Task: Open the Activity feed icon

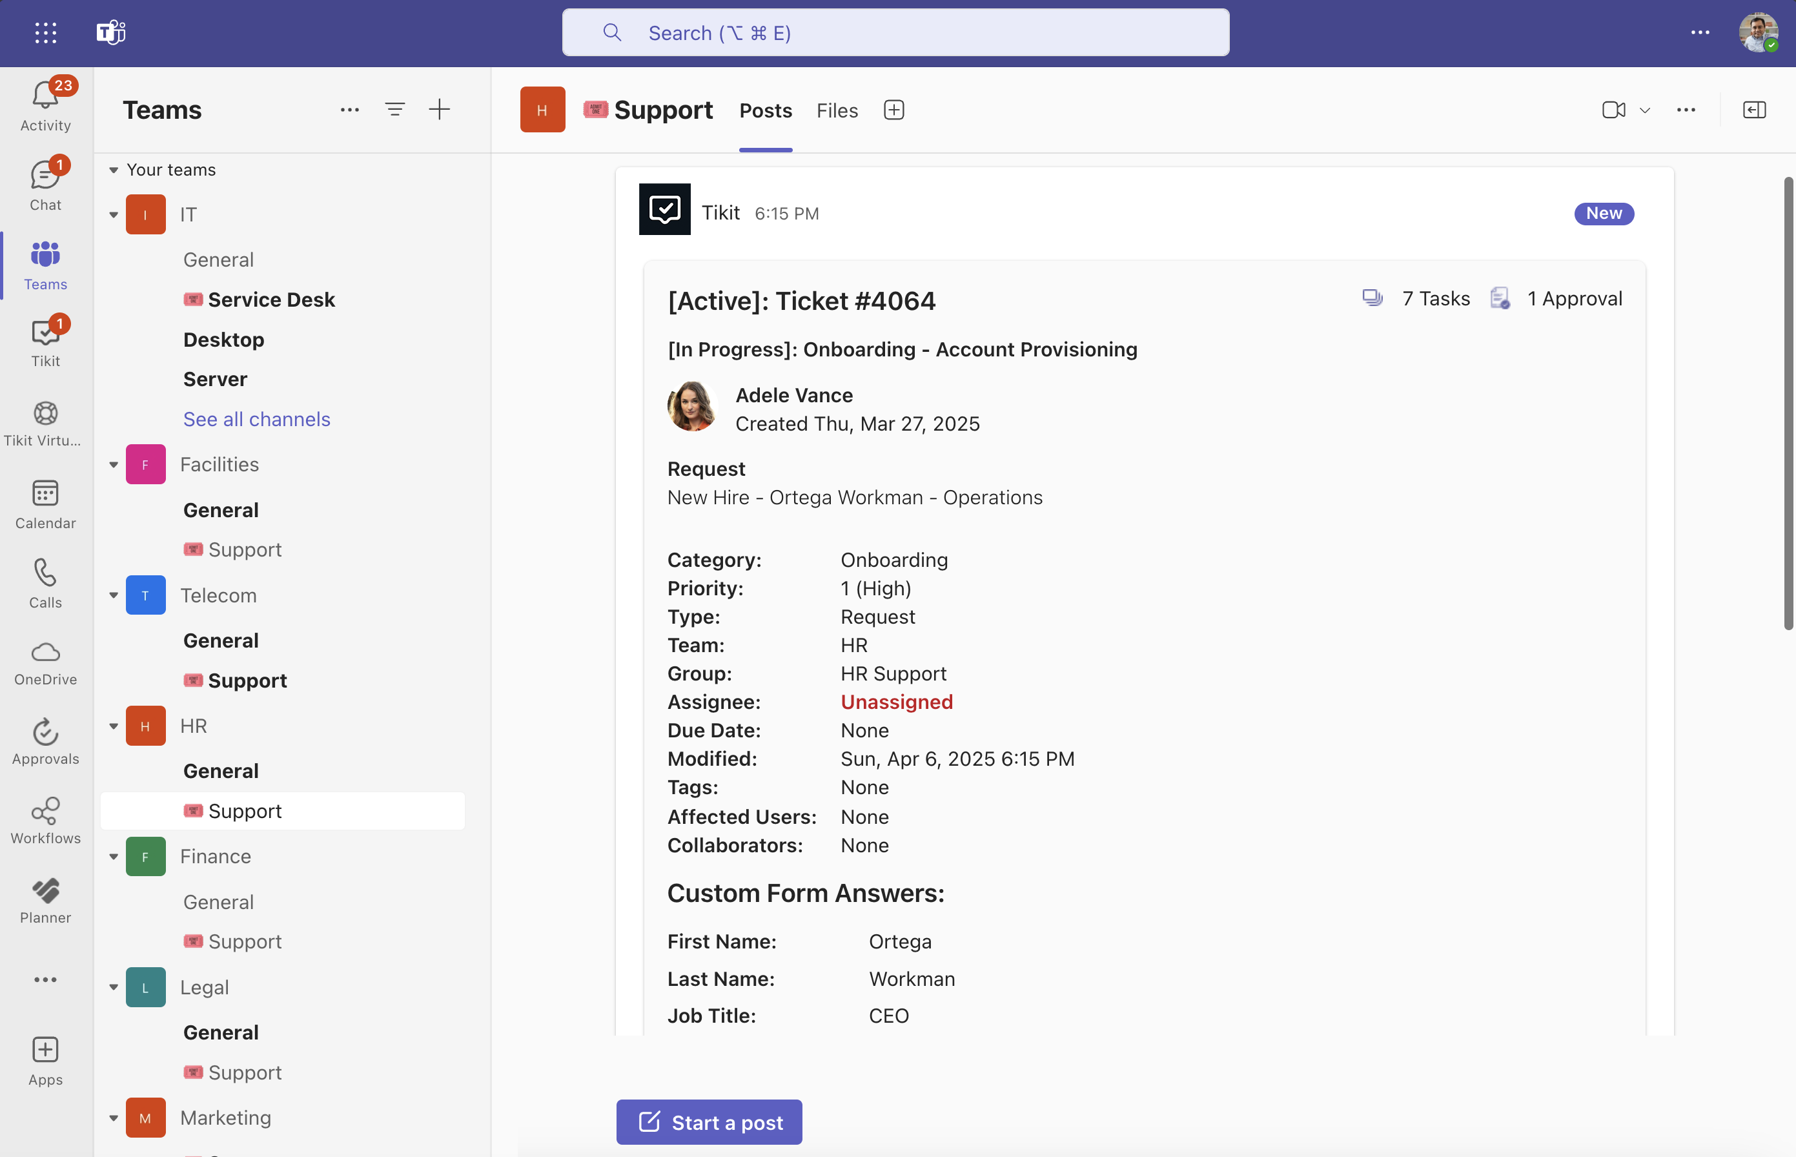Action: coord(45,105)
